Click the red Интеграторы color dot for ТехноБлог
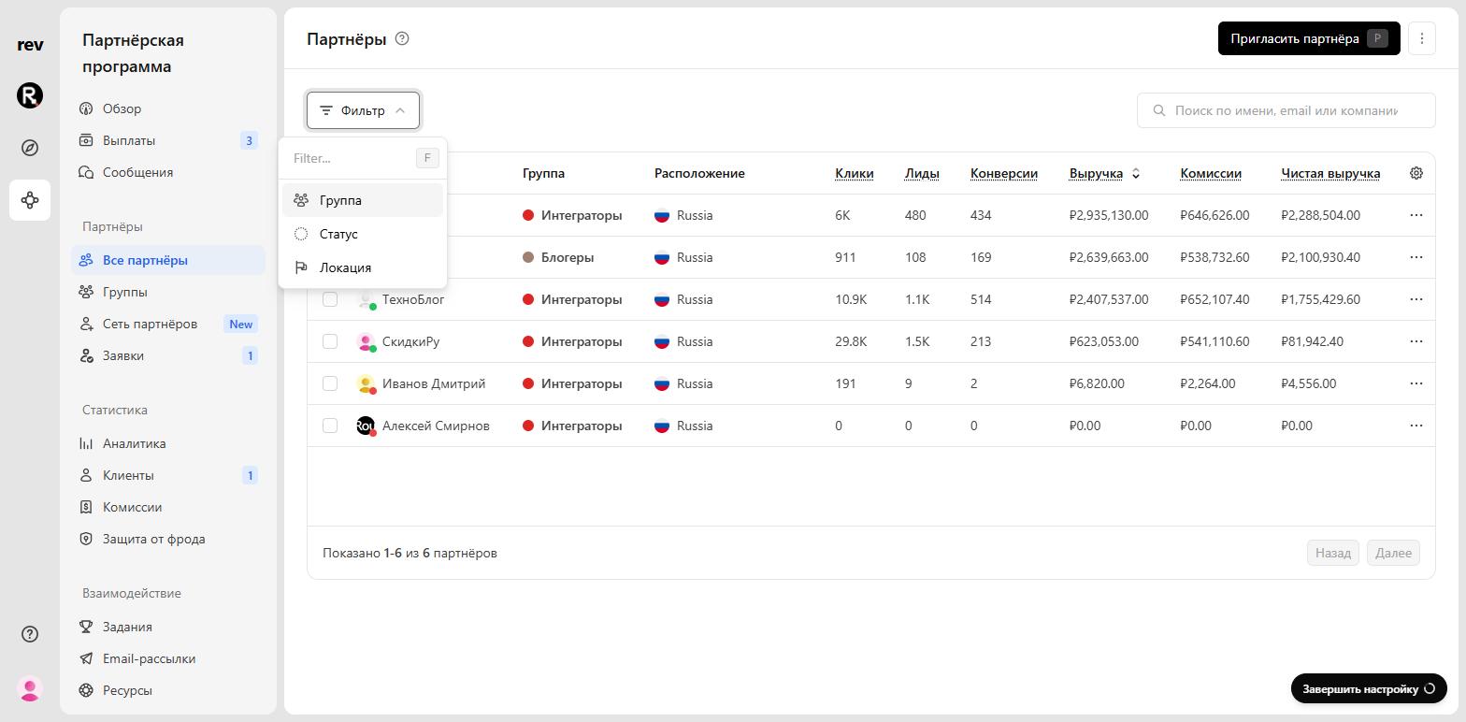Viewport: 1466px width, 722px height. [528, 299]
